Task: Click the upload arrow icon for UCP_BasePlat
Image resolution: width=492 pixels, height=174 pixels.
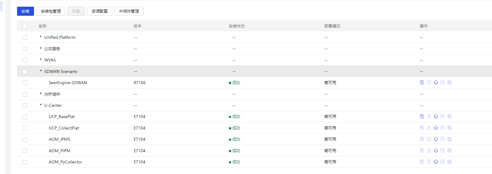Action: click(x=442, y=117)
